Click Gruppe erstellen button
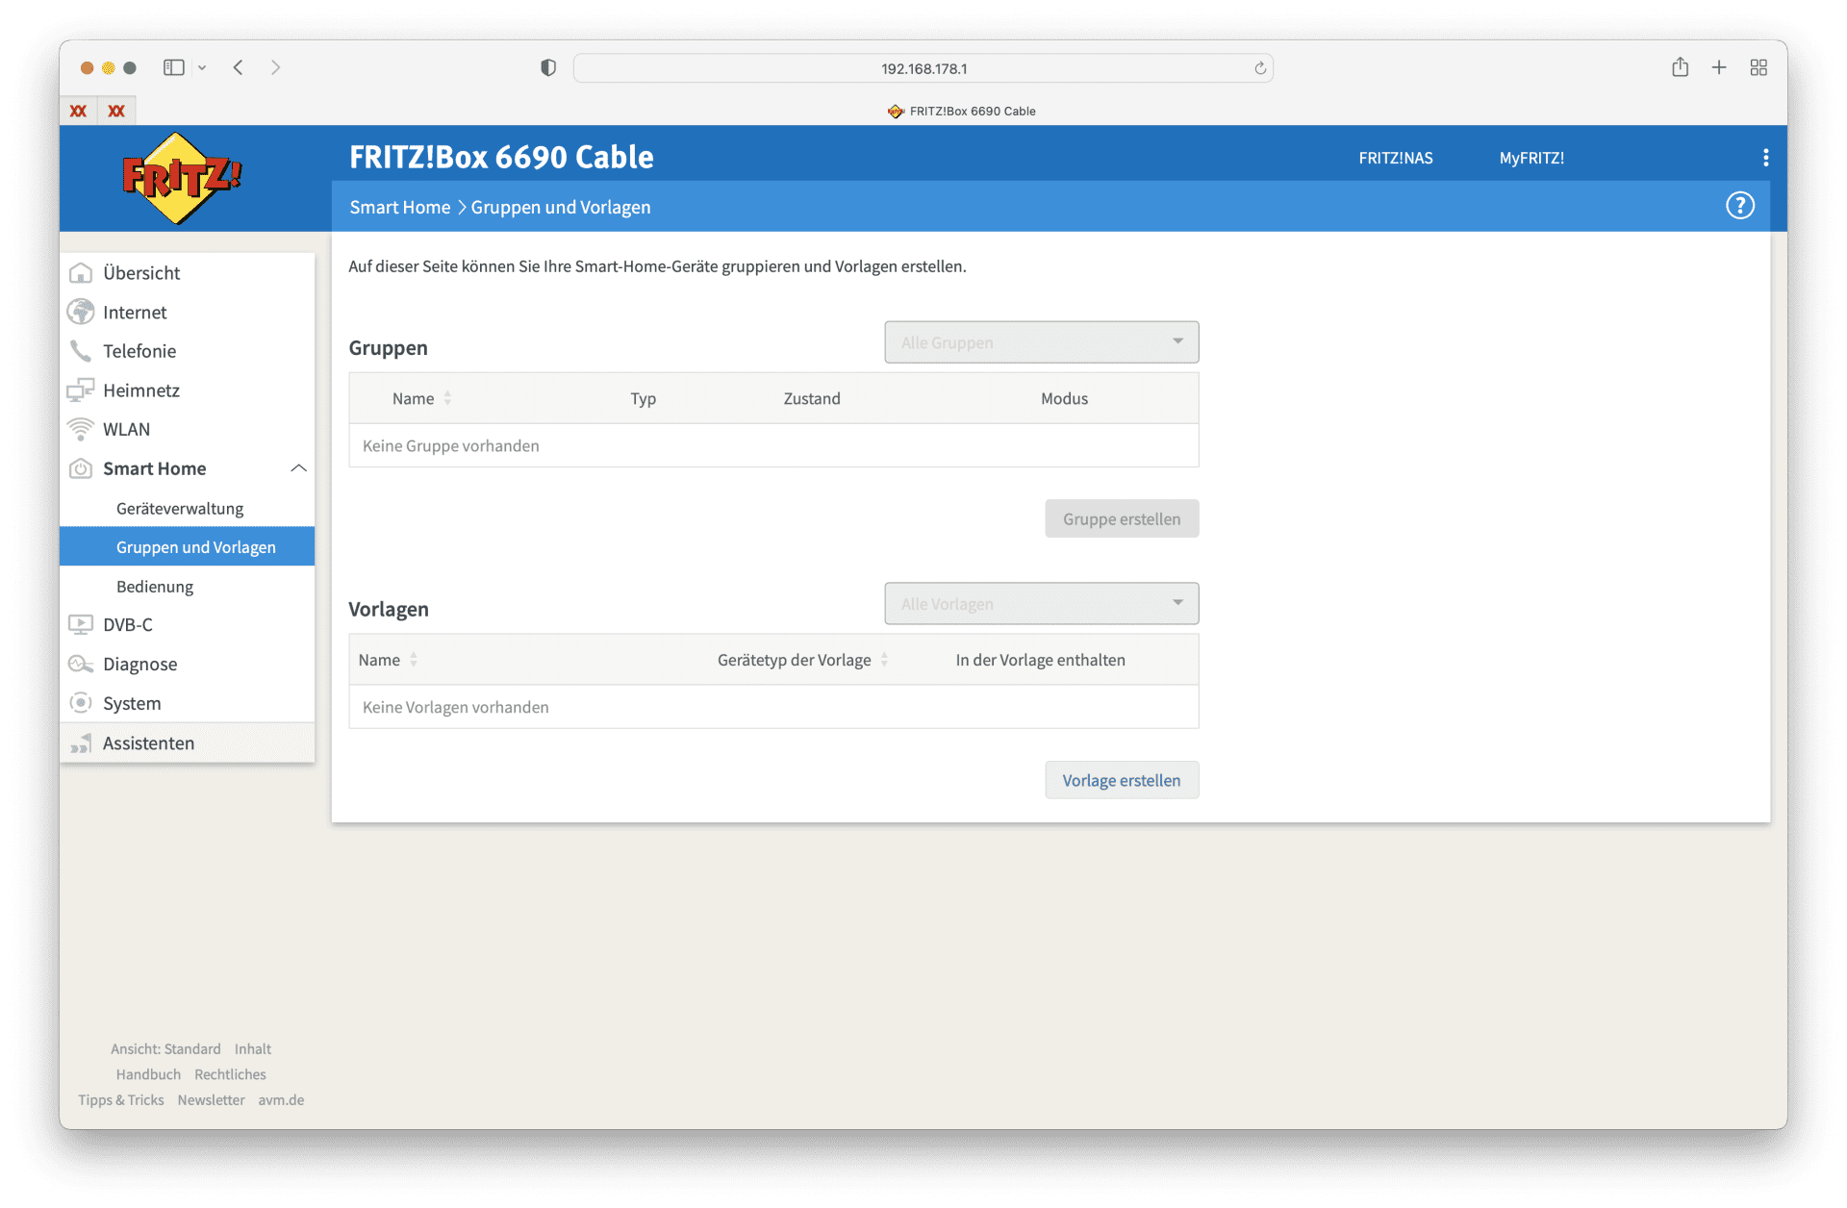The height and width of the screenshot is (1208, 1847). tap(1122, 519)
